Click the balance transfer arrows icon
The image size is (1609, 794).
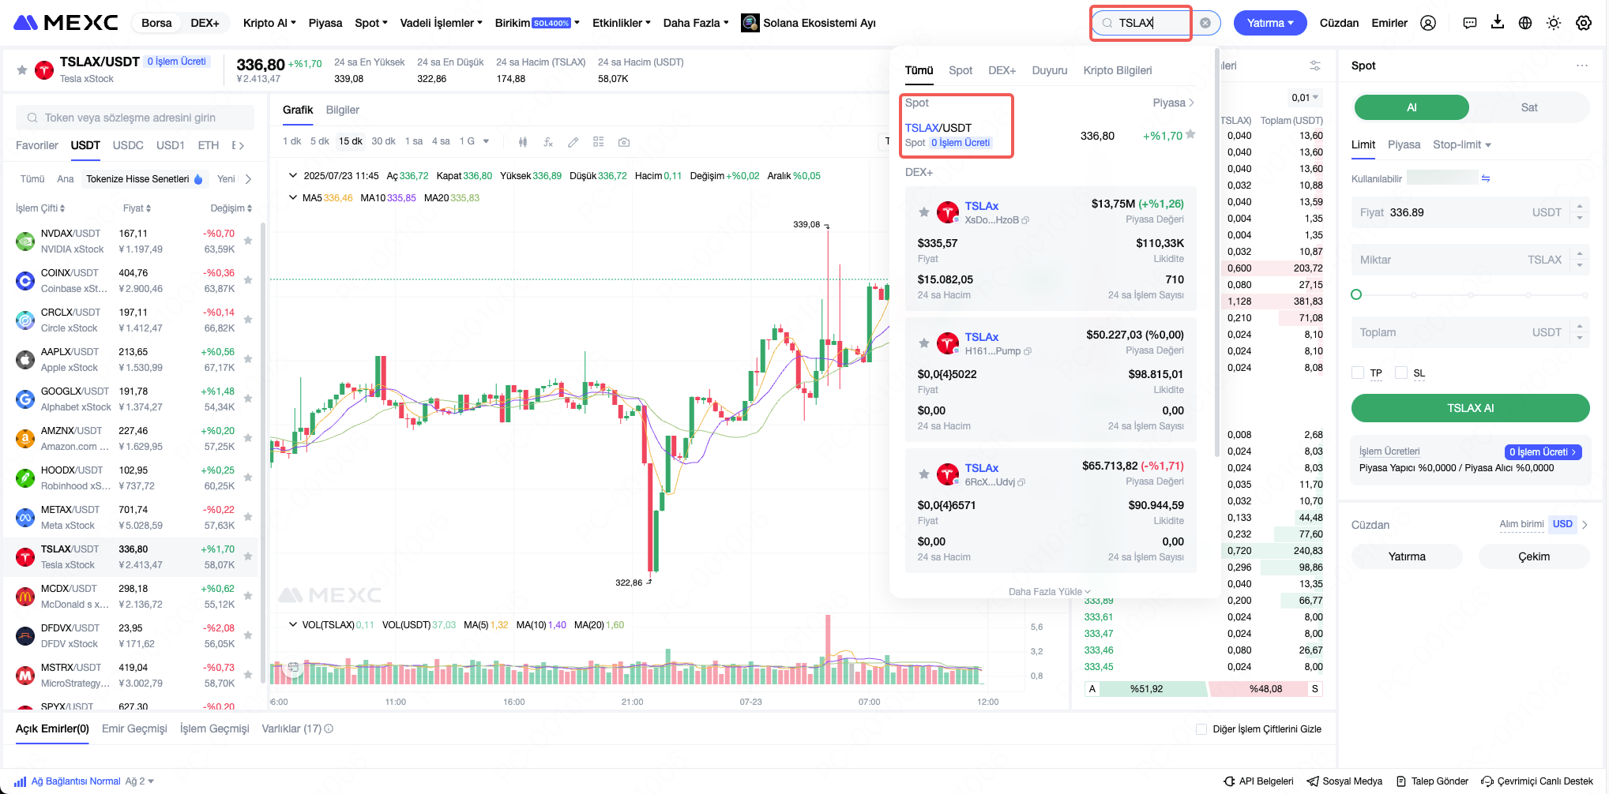pos(1486,178)
